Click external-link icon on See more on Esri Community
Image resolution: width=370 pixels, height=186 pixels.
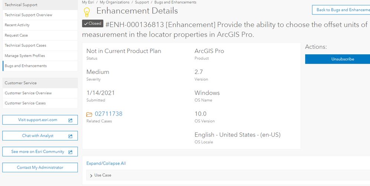pos(70,152)
